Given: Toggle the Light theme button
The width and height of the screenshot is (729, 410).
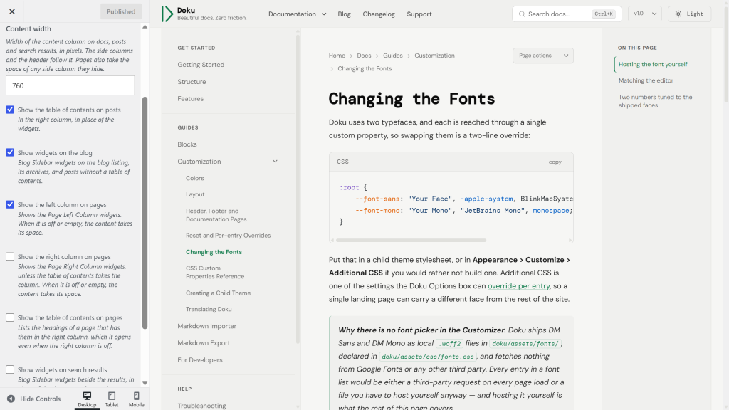Looking at the screenshot, I should (689, 14).
